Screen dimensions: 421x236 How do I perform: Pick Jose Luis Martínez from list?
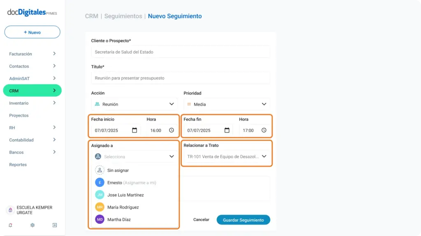coord(134,195)
